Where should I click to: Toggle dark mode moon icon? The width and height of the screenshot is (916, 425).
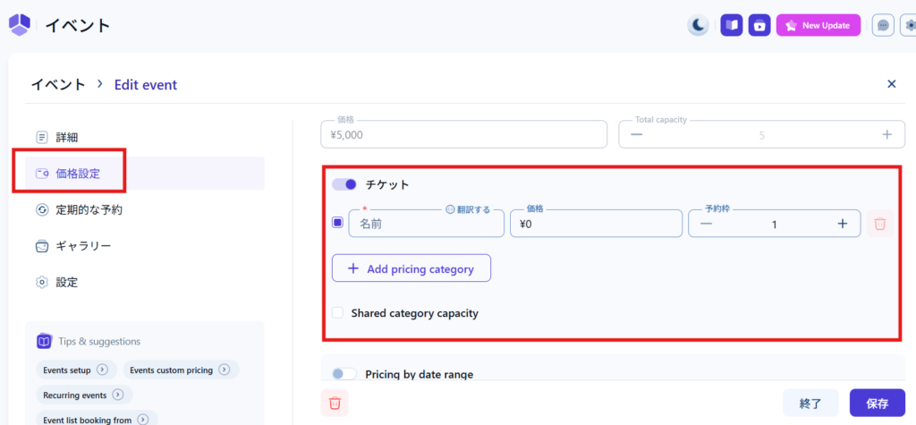pos(699,25)
